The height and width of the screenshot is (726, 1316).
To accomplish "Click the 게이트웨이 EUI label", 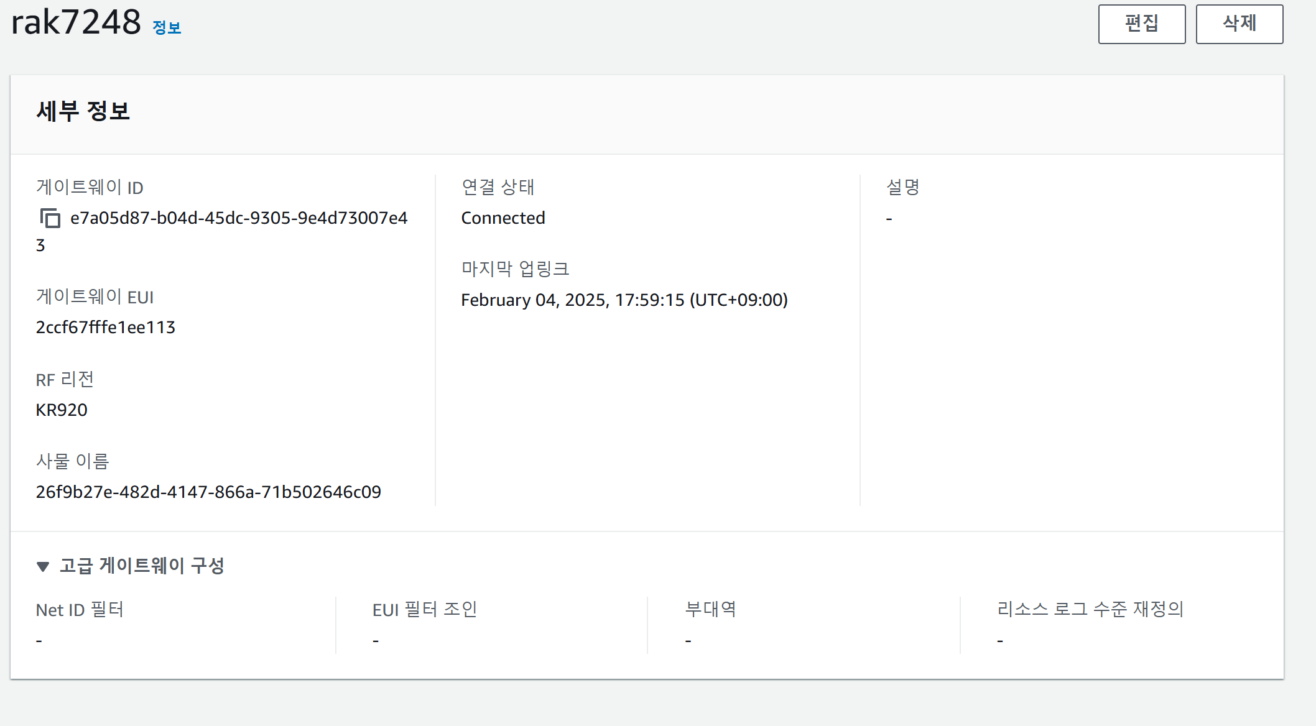I will click(x=95, y=296).
